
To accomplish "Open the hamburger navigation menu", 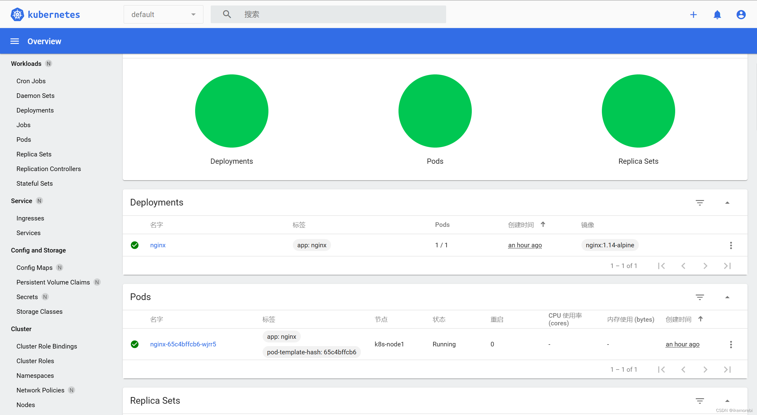I will [15, 41].
